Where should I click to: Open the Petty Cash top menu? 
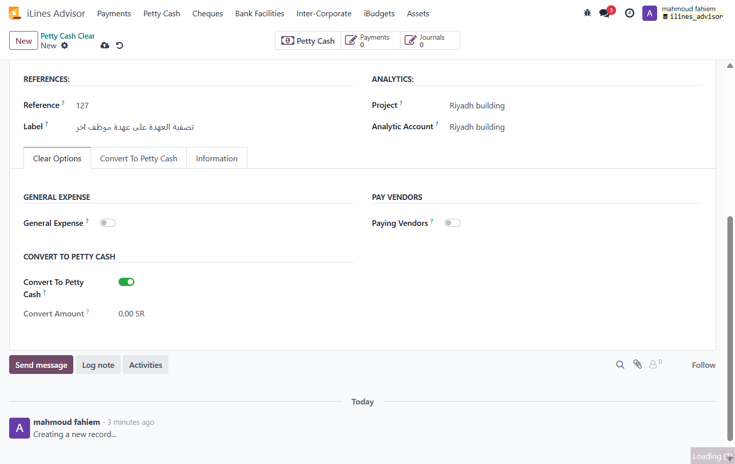tap(162, 14)
